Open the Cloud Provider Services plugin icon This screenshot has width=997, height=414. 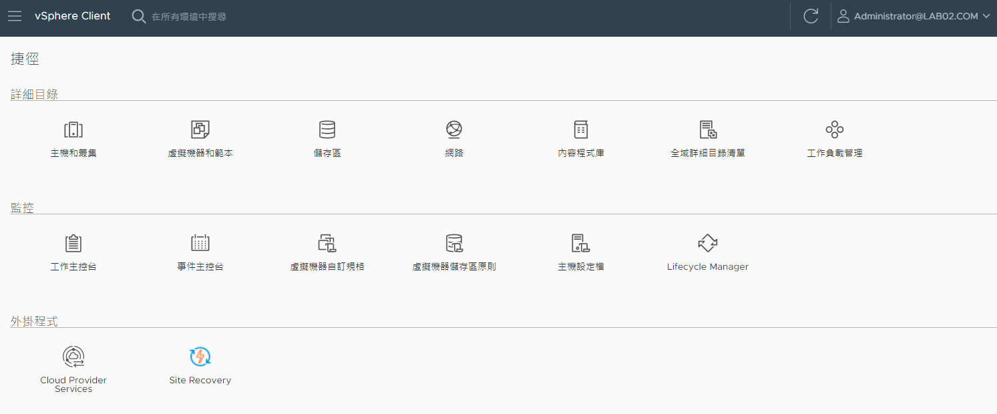[73, 357]
